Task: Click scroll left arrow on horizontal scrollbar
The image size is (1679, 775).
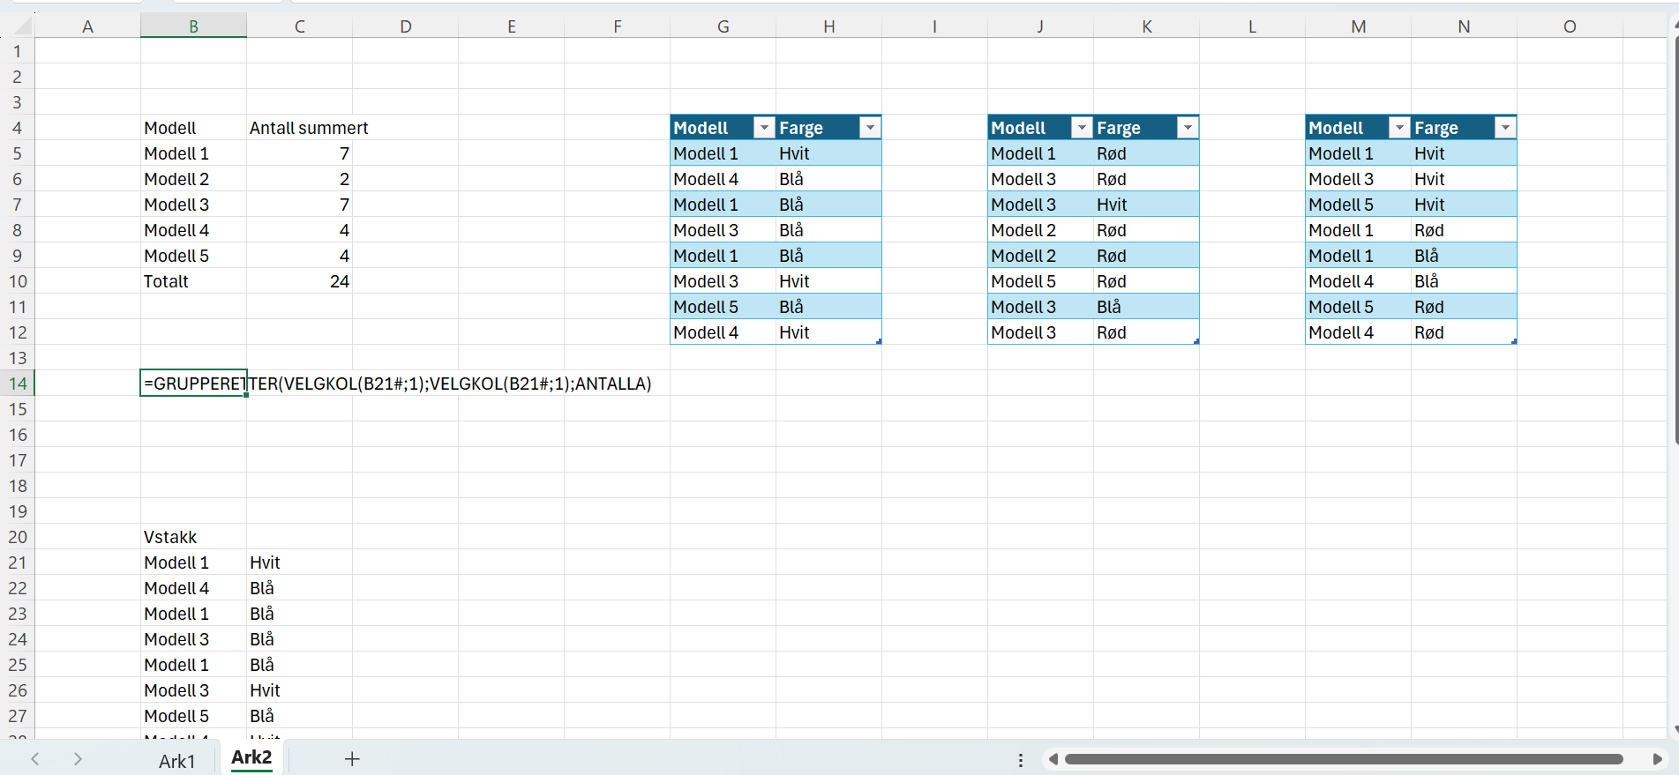Action: pos(1053,759)
